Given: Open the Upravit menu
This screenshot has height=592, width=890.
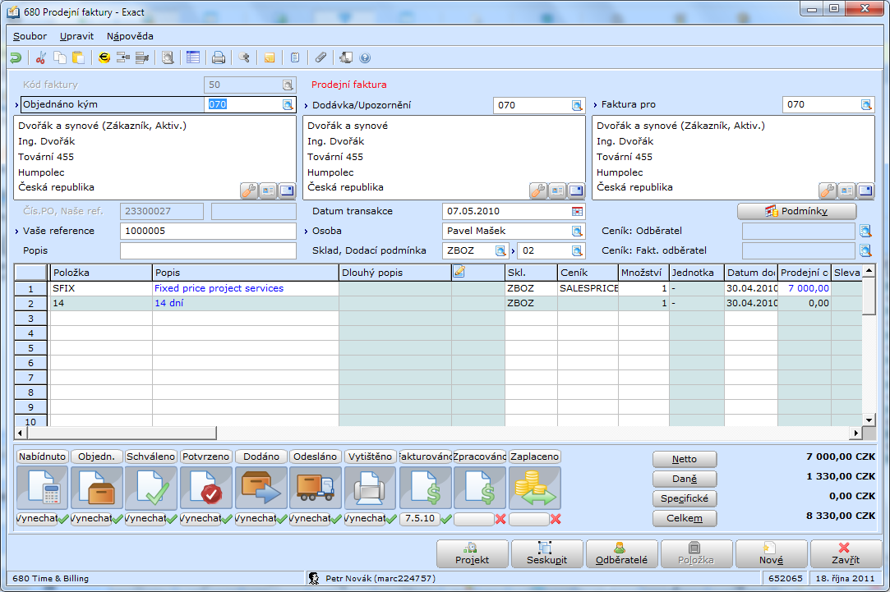Looking at the screenshot, I should (x=76, y=36).
